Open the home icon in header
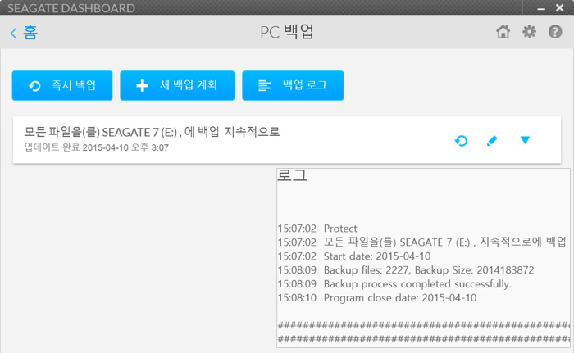The height and width of the screenshot is (353, 574). 503,32
